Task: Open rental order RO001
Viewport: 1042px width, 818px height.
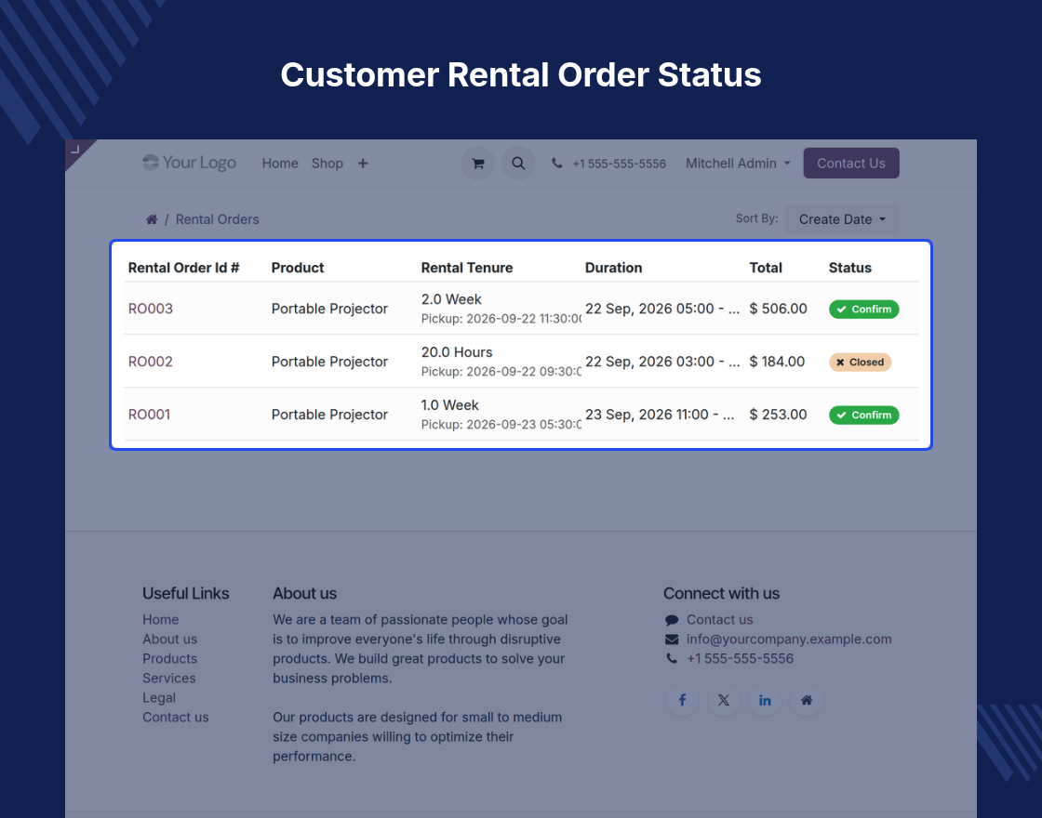Action: (149, 415)
